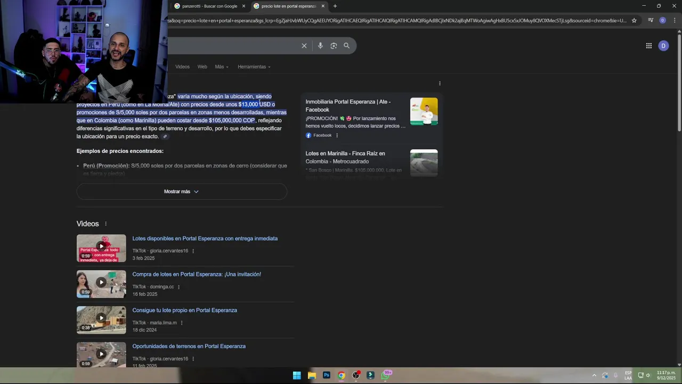Open Google Lens image search icon
This screenshot has width=682, height=384.
tap(334, 46)
